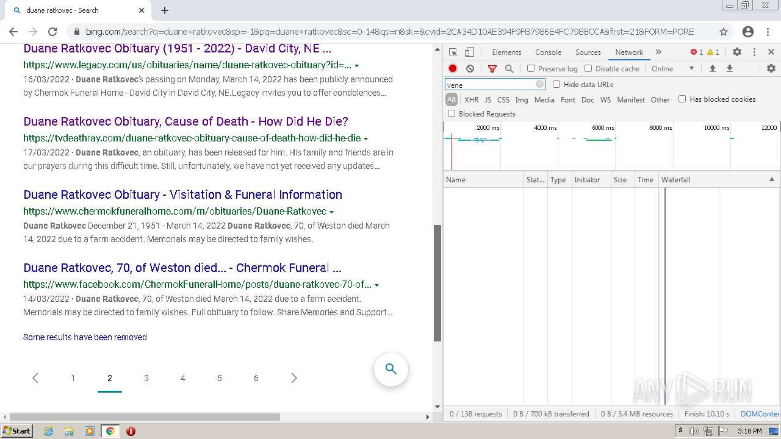Switch to Elements tab
The width and height of the screenshot is (781, 439).
[506, 52]
